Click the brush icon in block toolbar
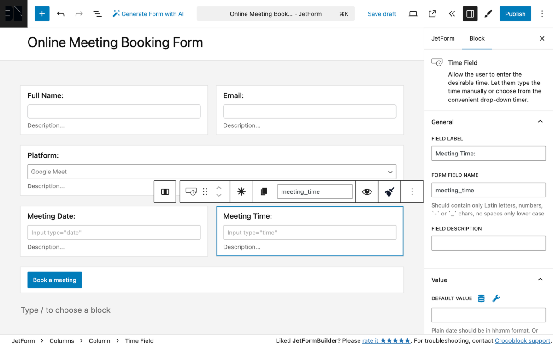 [389, 191]
